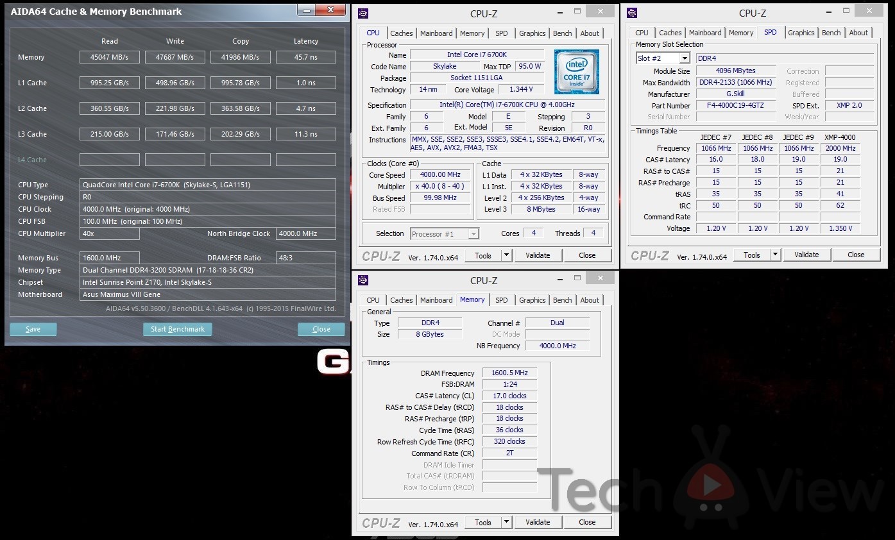This screenshot has width=895, height=540.
Task: Expand Tools arrow in the CPU tab window
Action: coord(506,255)
